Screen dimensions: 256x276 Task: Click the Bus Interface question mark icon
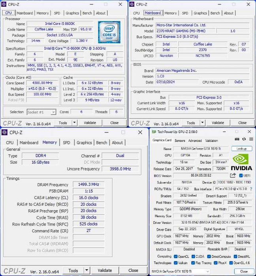pos(251,189)
